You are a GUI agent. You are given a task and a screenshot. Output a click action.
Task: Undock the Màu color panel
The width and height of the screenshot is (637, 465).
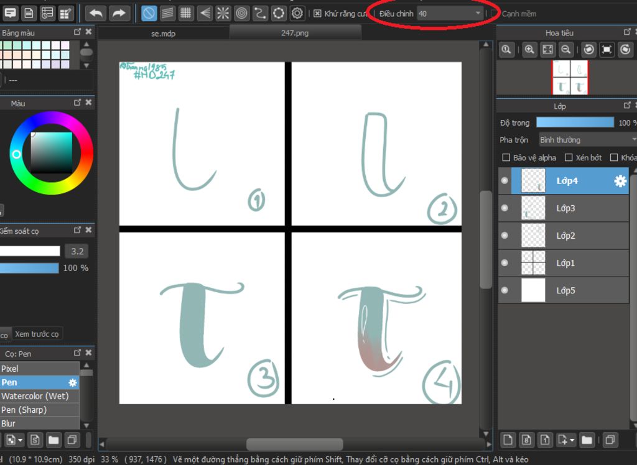[x=77, y=103]
